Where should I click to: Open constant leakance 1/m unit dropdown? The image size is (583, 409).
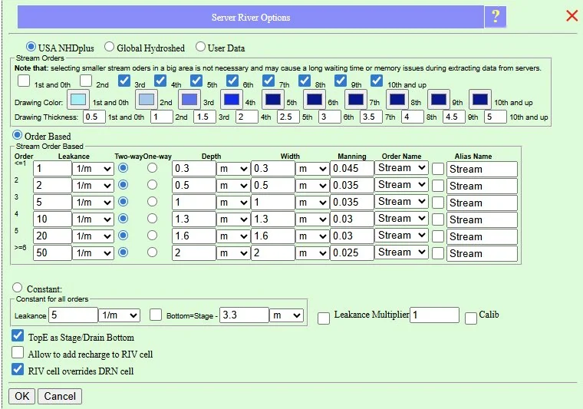pos(120,315)
